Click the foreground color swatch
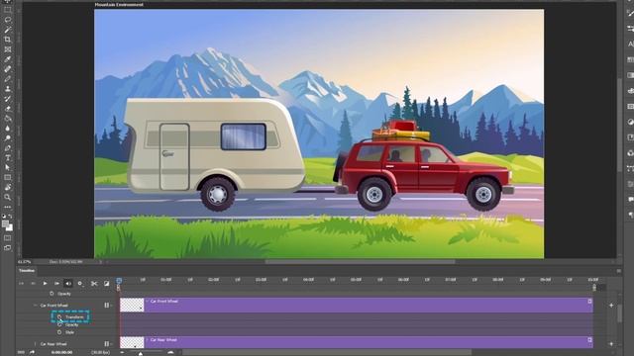Viewport: 634px width, 356px height. pos(5,223)
